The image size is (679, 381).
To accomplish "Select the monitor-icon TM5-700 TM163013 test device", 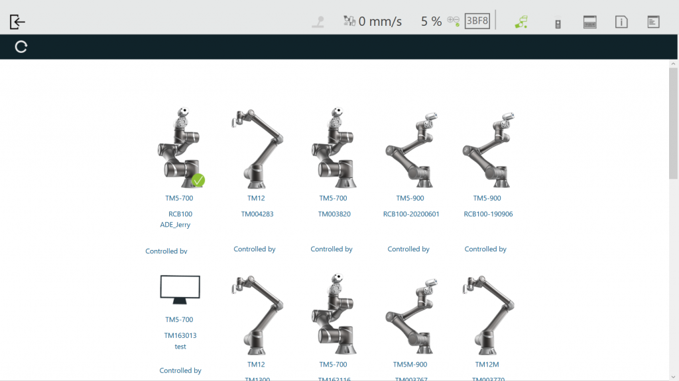I will [x=180, y=290].
